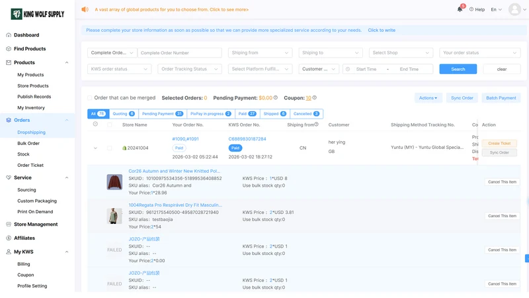Click the Find Products sidebar icon
Image resolution: width=529 pixels, height=298 pixels.
tap(9, 48)
